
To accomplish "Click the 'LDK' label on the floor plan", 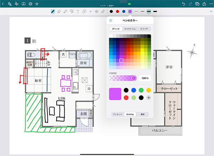I will click(x=62, y=98).
